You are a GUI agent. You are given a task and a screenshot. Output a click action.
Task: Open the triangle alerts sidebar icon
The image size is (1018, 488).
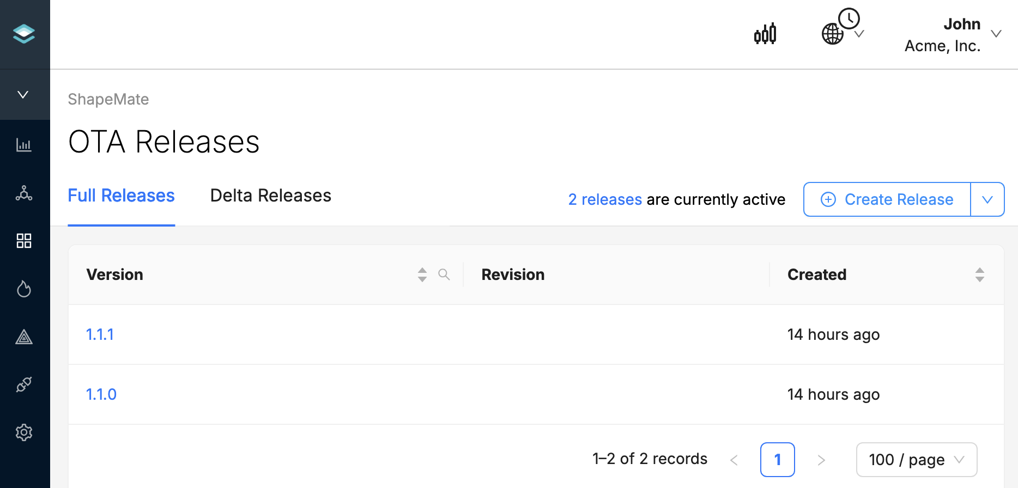pos(24,337)
